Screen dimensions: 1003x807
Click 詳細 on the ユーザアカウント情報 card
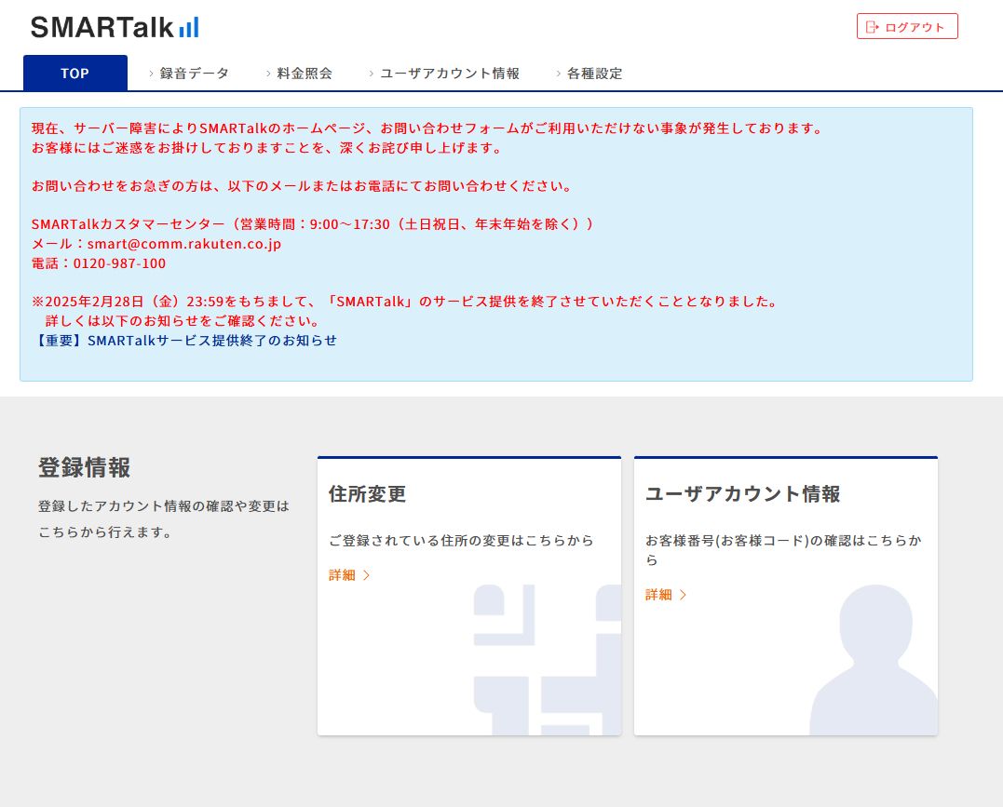pyautogui.click(x=657, y=595)
